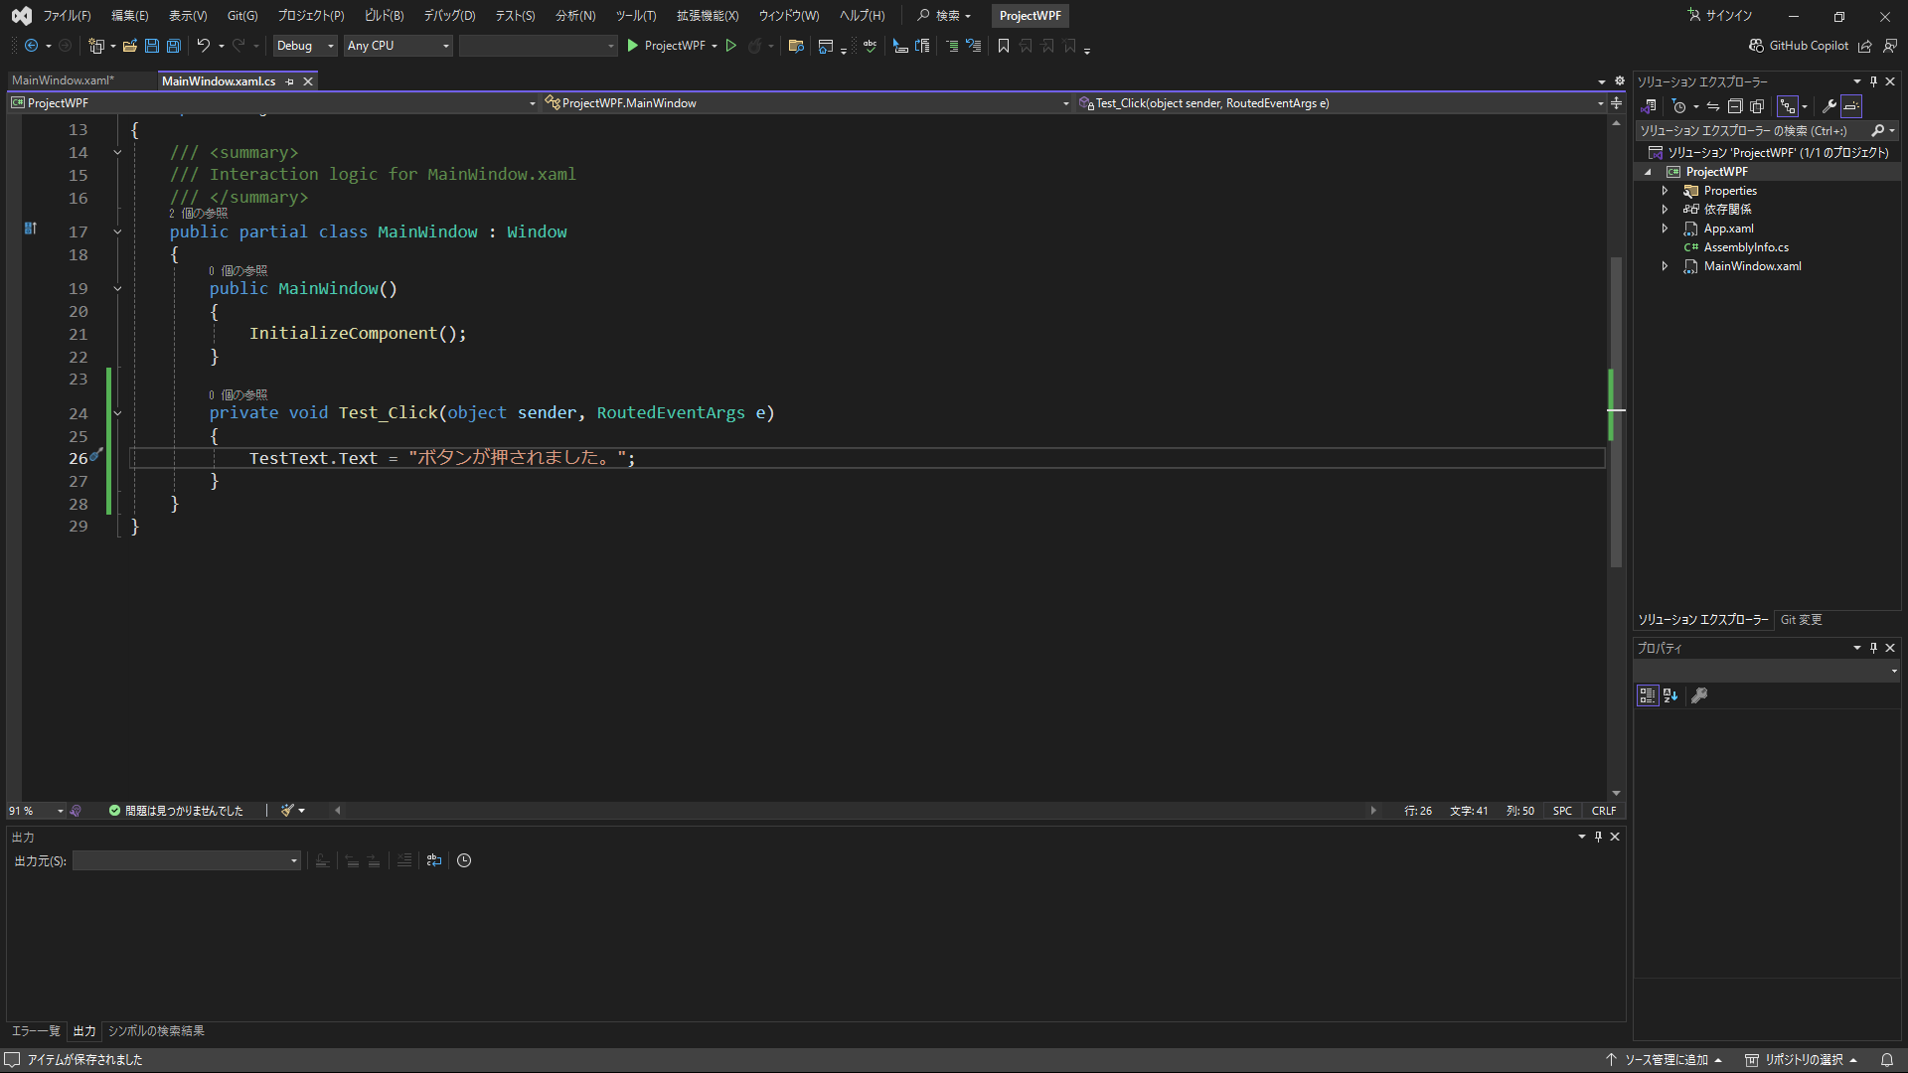Click the notifications bell in status bar
Viewport: 1908px width, 1073px height.
pyautogui.click(x=1887, y=1060)
